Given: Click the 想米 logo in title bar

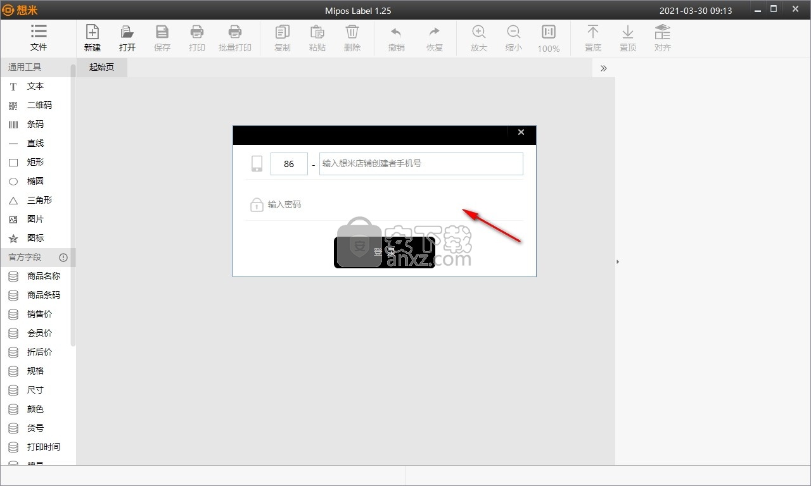Looking at the screenshot, I should (x=19, y=10).
